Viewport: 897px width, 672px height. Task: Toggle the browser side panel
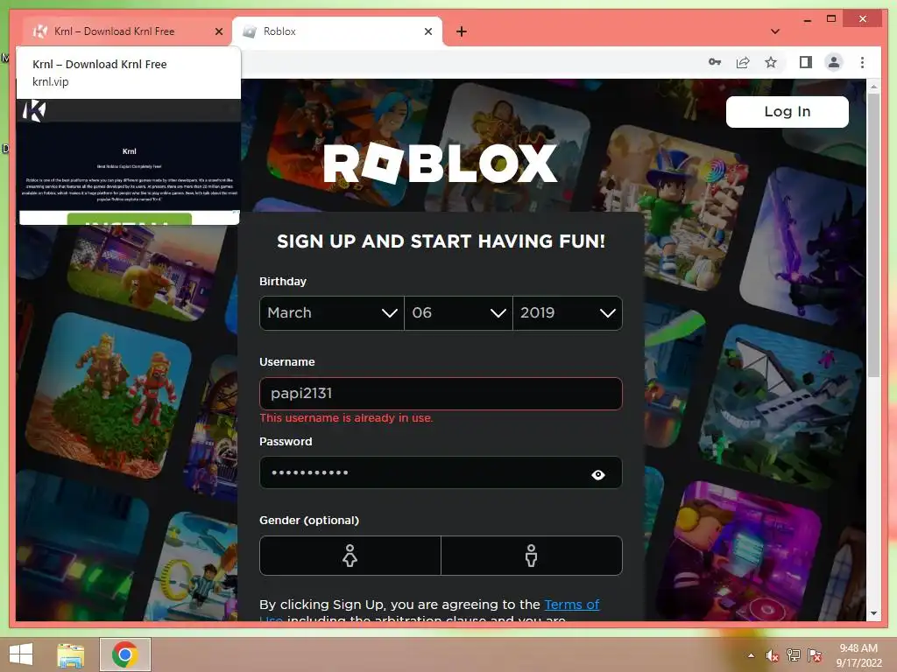(x=806, y=62)
